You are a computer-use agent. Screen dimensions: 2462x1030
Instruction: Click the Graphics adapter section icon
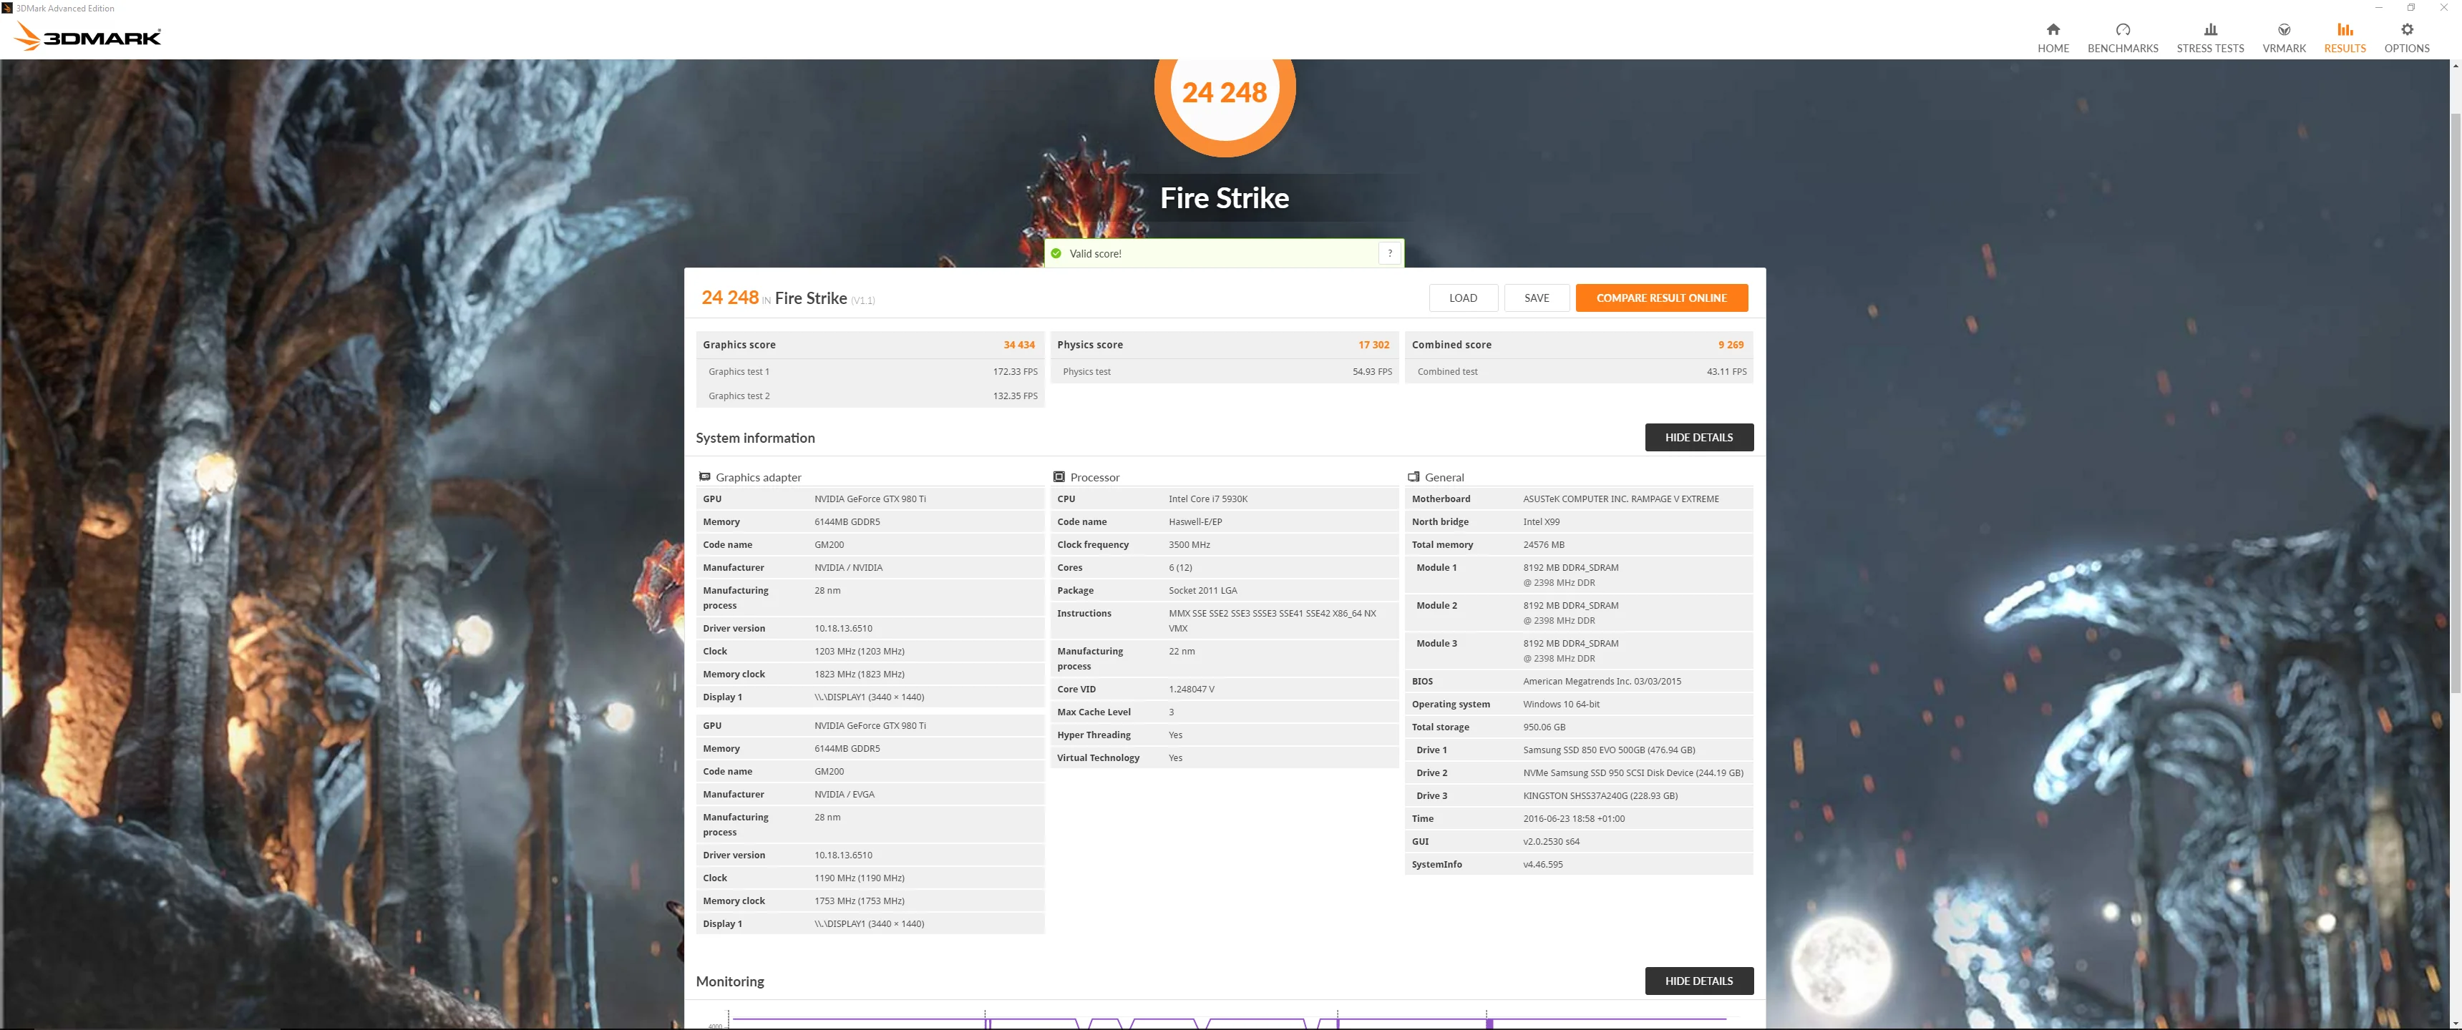[704, 477]
